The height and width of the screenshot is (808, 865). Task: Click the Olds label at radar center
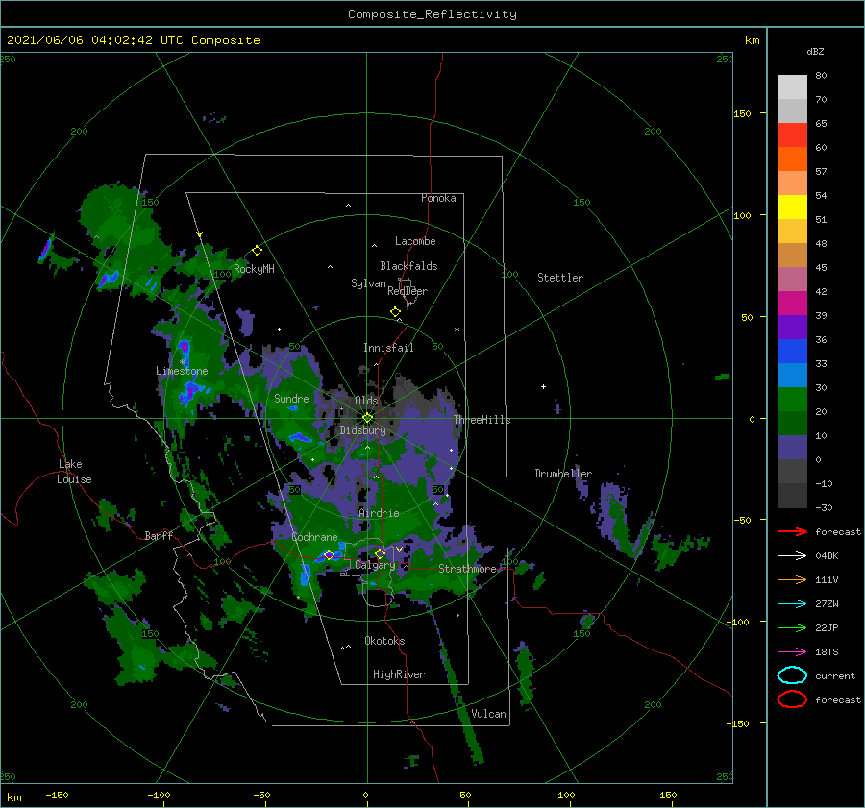[x=366, y=401]
